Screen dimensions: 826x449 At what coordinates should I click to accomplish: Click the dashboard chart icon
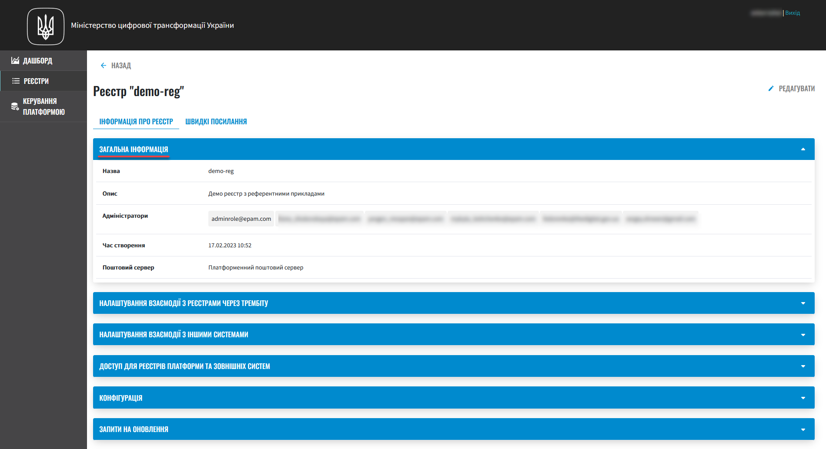point(15,60)
